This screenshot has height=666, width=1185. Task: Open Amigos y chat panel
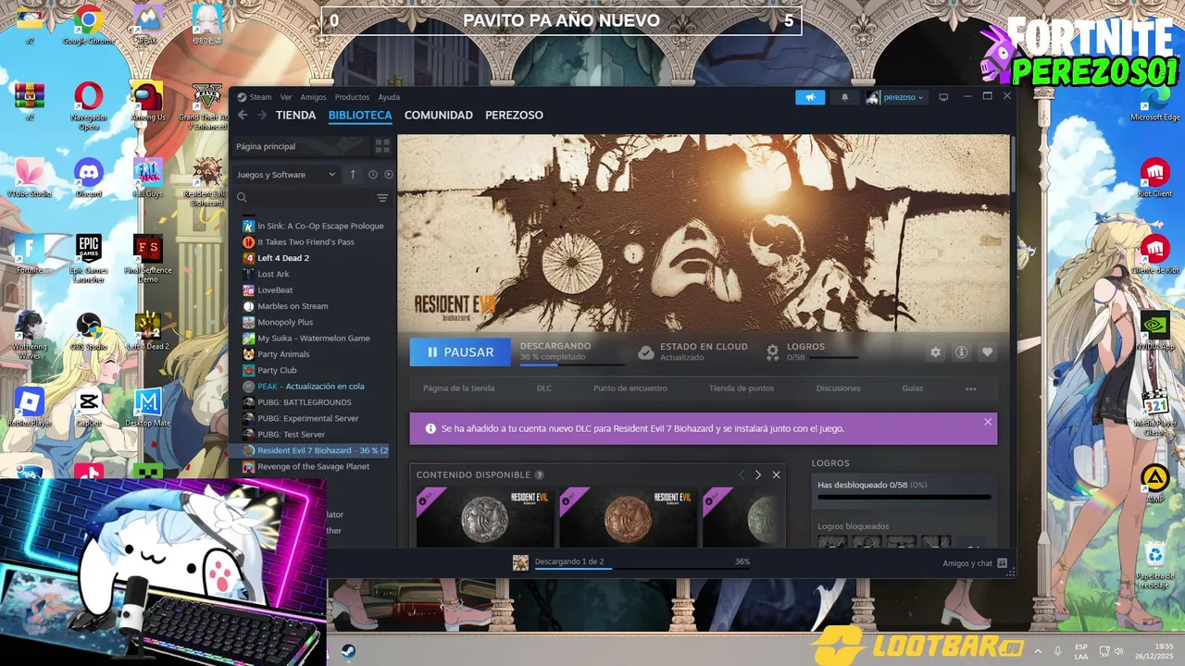(x=975, y=562)
